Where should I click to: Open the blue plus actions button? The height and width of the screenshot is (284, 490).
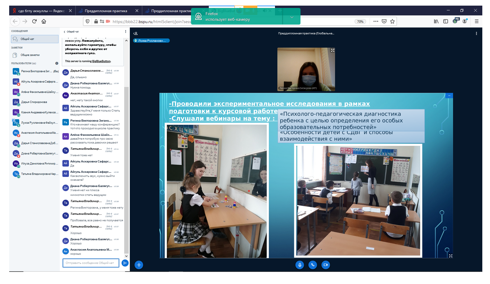[x=139, y=265]
